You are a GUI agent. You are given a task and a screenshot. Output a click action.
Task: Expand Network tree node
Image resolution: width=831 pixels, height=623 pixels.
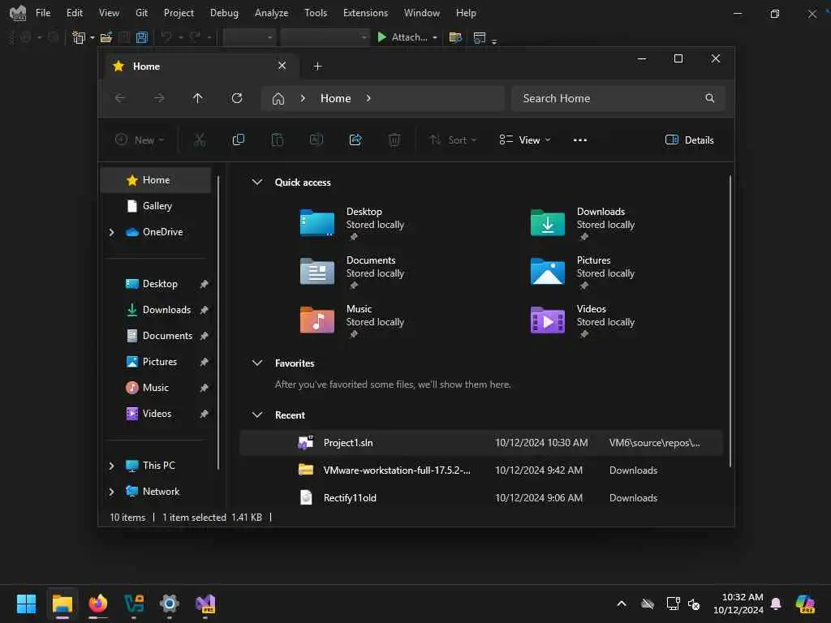click(111, 492)
